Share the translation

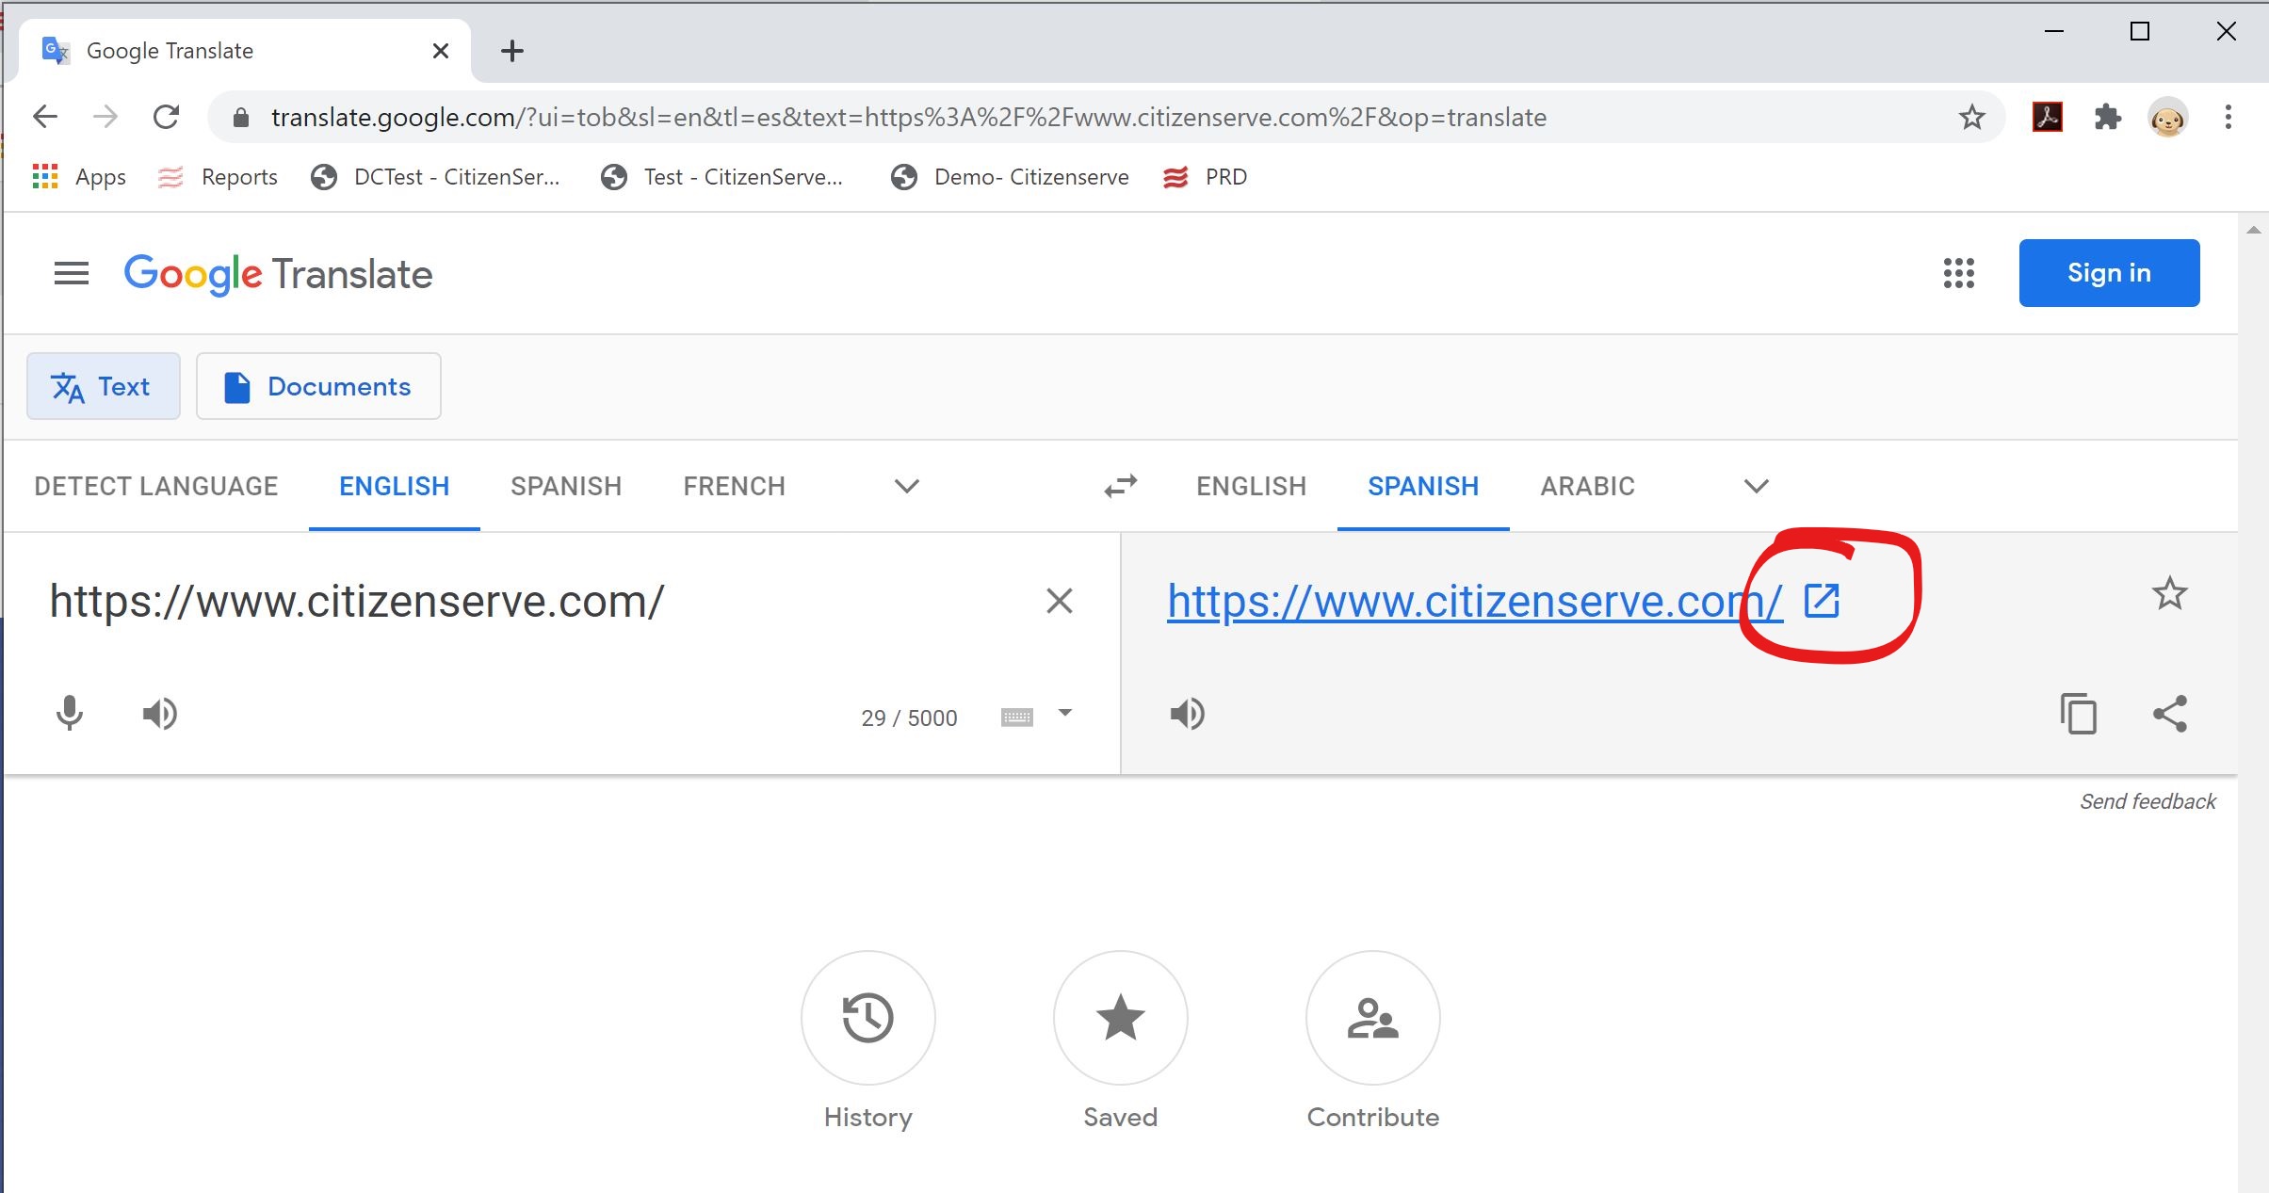[x=2169, y=714]
